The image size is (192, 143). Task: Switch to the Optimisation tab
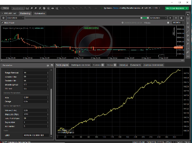[40, 13]
